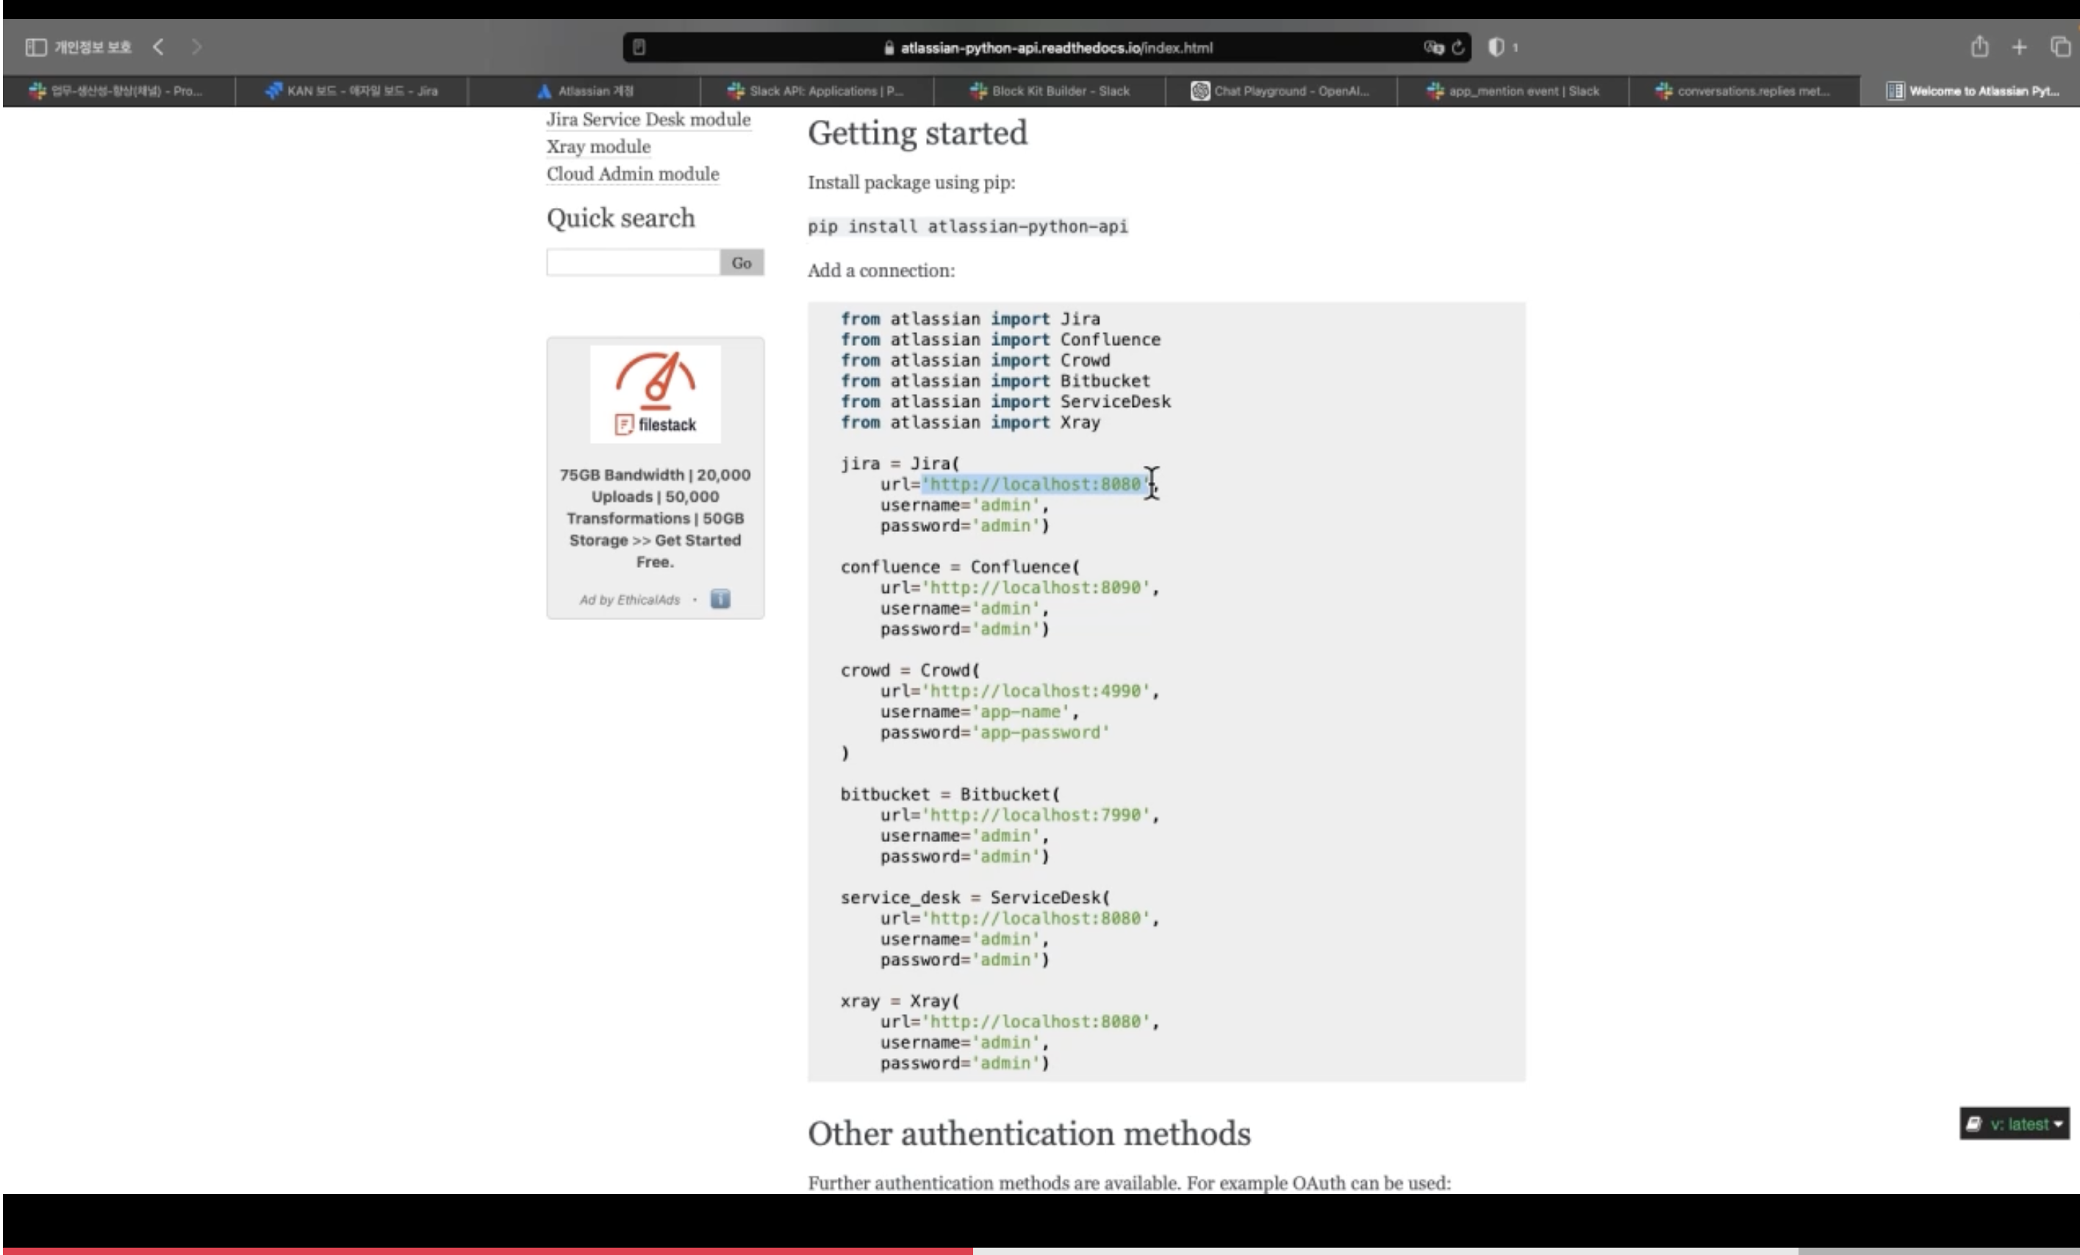Image resolution: width=2080 pixels, height=1255 pixels.
Task: Click the ad info icon by EthicalAds
Action: pos(720,600)
